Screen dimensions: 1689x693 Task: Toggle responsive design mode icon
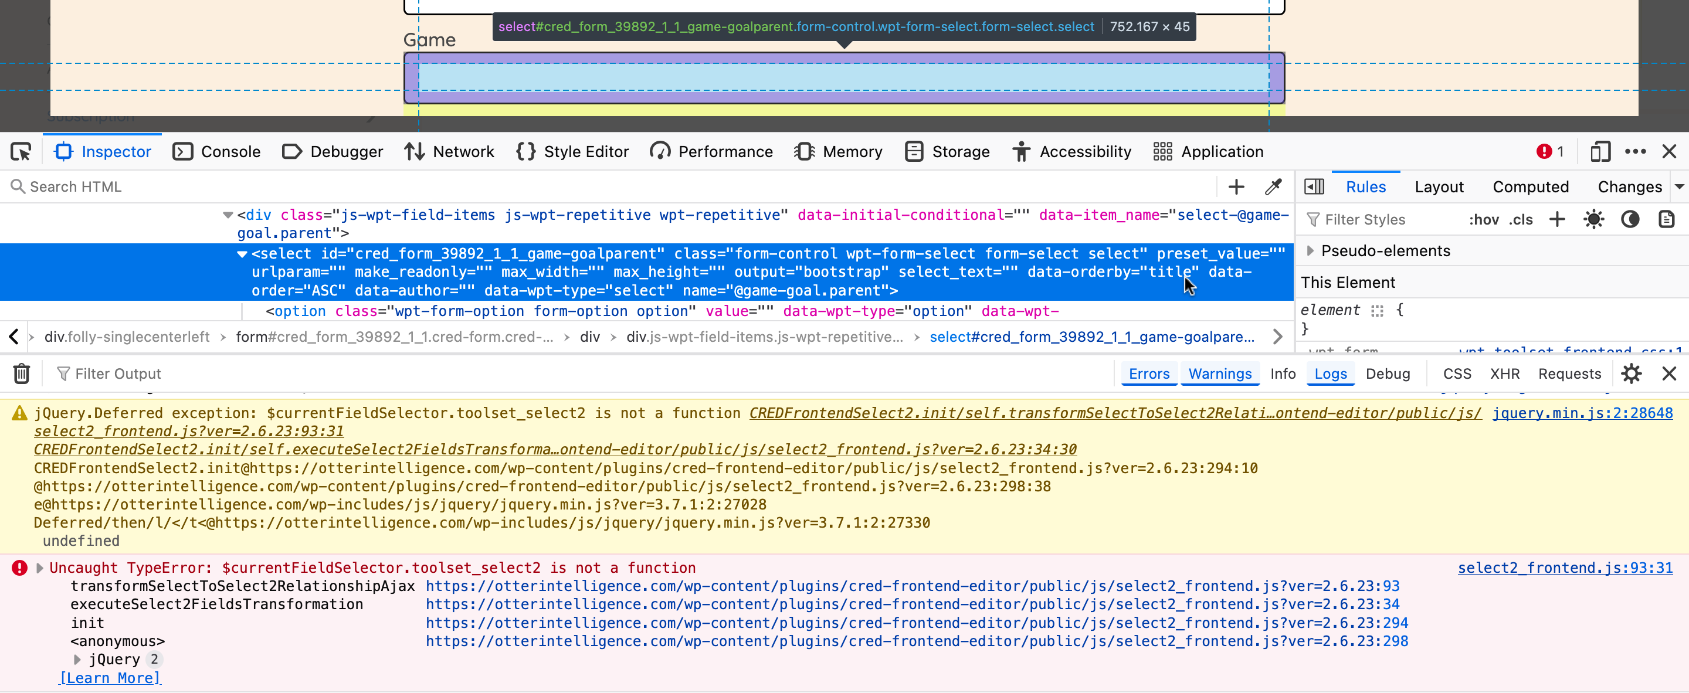1600,152
